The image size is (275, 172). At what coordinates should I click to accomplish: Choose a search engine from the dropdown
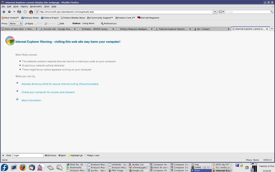pyautogui.click(x=222, y=12)
